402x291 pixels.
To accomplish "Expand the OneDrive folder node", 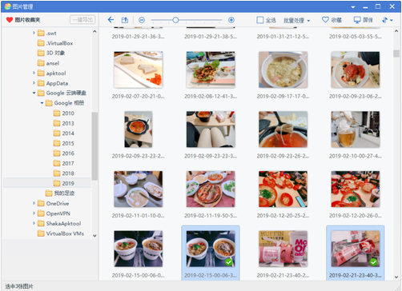I will point(34,203).
